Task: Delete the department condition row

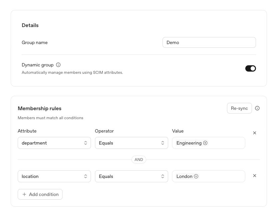Action: pos(255,133)
